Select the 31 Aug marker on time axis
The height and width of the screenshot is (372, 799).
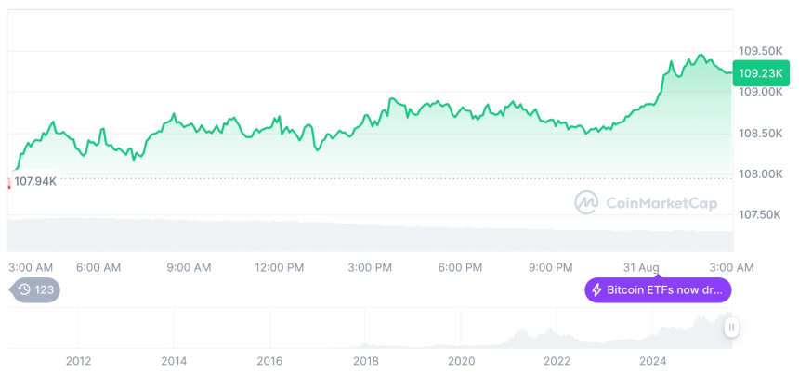pos(642,267)
